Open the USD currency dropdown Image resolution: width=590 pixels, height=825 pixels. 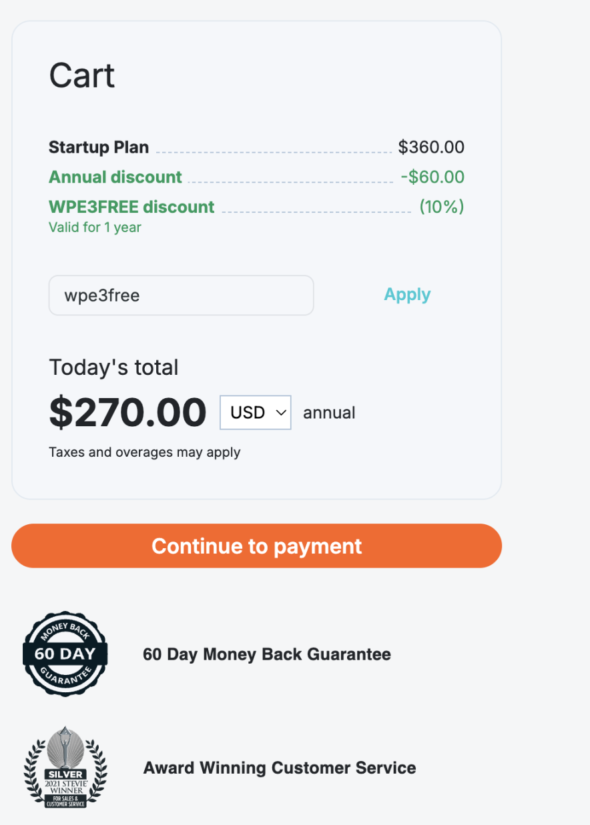tap(256, 413)
